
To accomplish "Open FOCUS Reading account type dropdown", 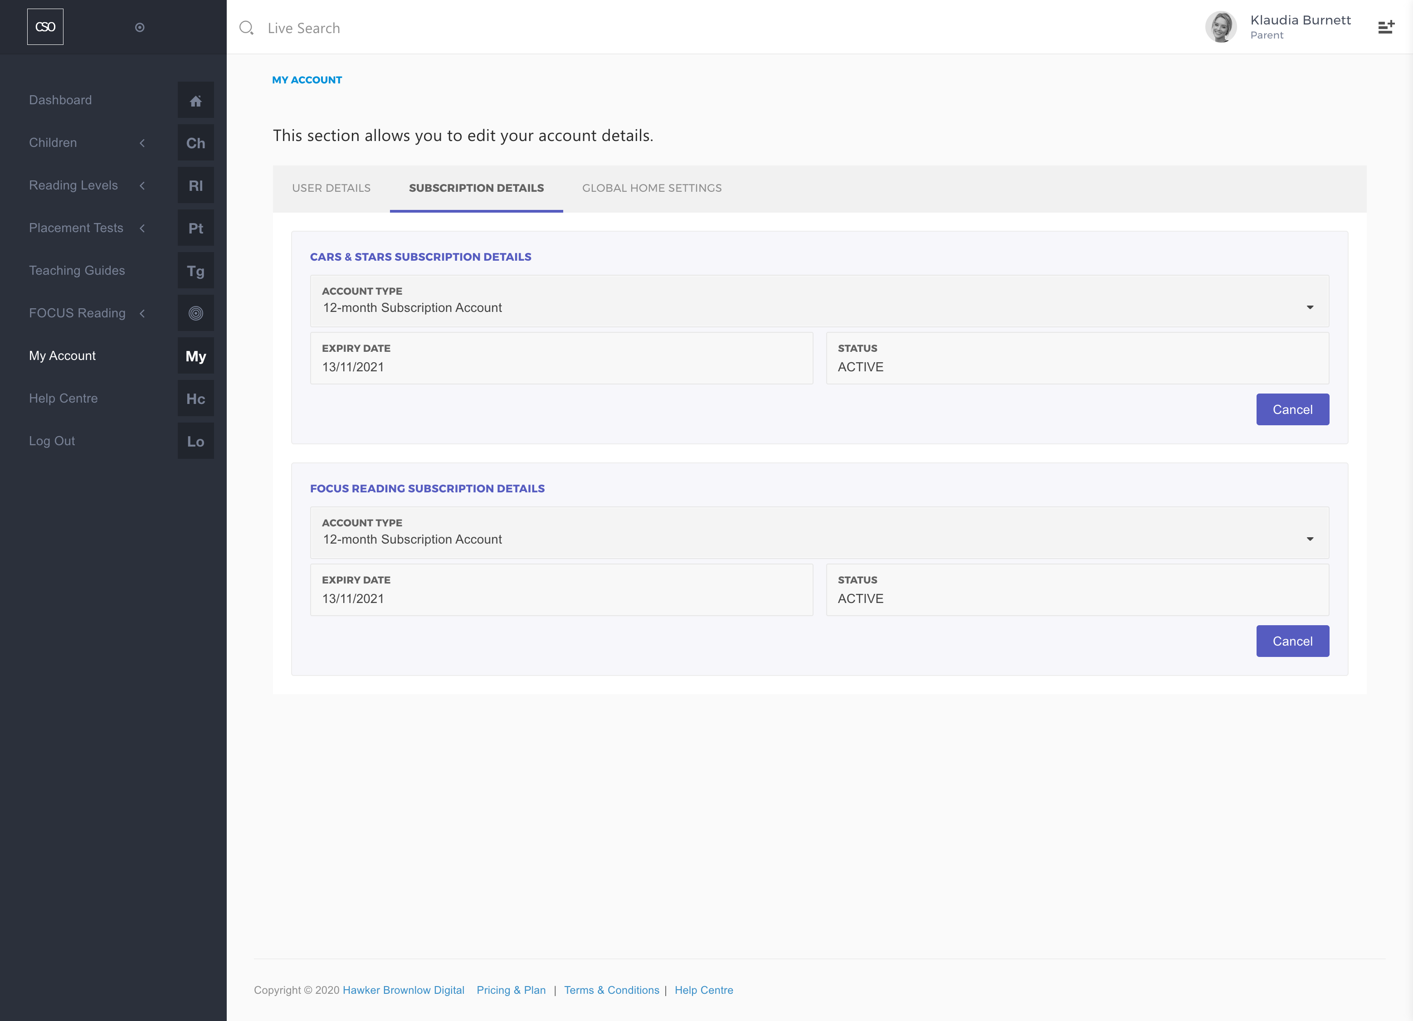I will tap(819, 533).
